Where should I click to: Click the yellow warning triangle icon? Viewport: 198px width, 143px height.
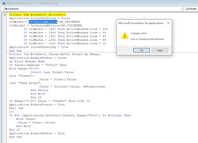[125, 36]
